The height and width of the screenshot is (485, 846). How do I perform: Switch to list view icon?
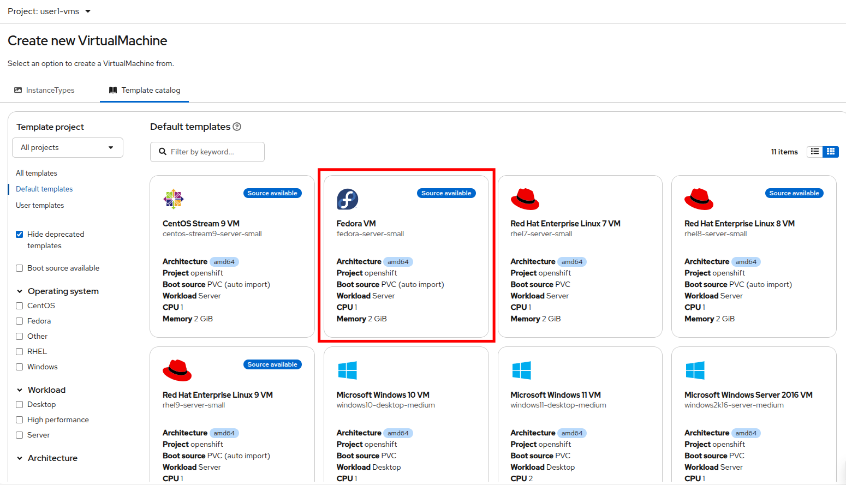pyautogui.click(x=815, y=152)
